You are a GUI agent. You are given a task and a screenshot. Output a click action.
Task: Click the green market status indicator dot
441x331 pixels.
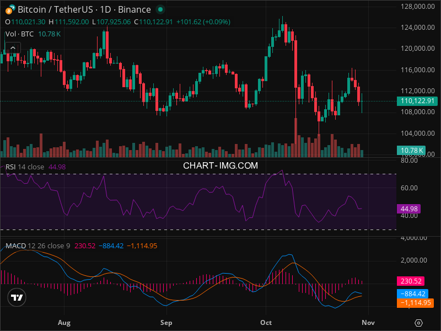pos(160,10)
